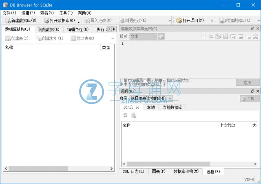Close the 远程 dock panel
The height and width of the screenshot is (184, 261).
coord(258,91)
